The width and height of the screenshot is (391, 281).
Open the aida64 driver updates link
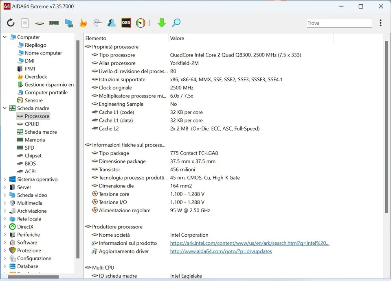click(221, 251)
